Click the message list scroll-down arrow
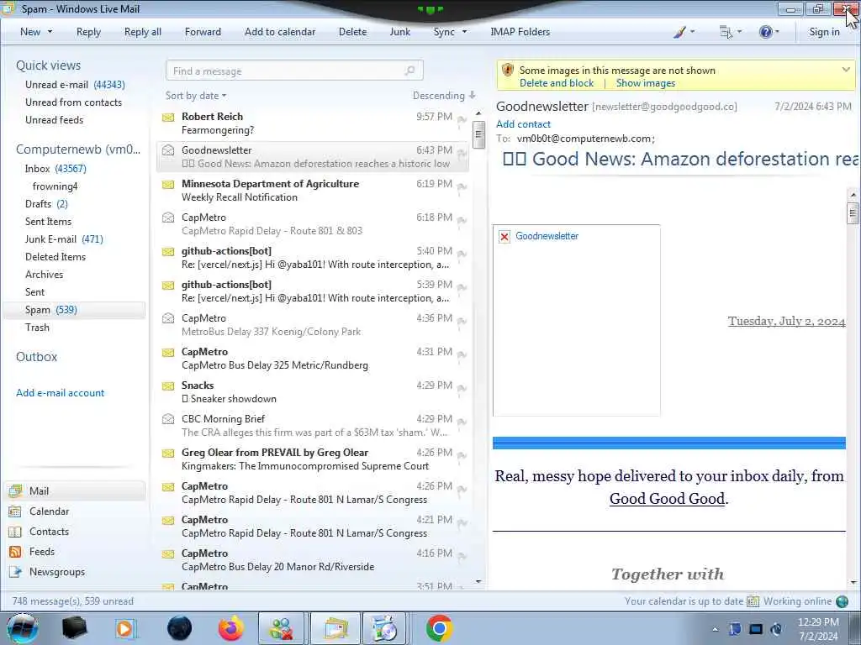Viewport: 861px width, 645px height. tap(478, 581)
